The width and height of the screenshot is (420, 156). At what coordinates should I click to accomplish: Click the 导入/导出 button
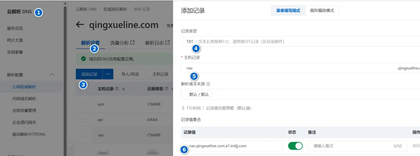point(130,74)
